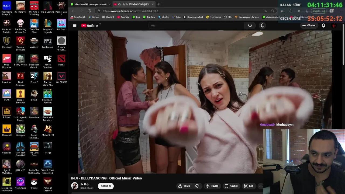Launch R.E.P.O. desktop shortcut
345x194 pixels.
click(x=7, y=113)
